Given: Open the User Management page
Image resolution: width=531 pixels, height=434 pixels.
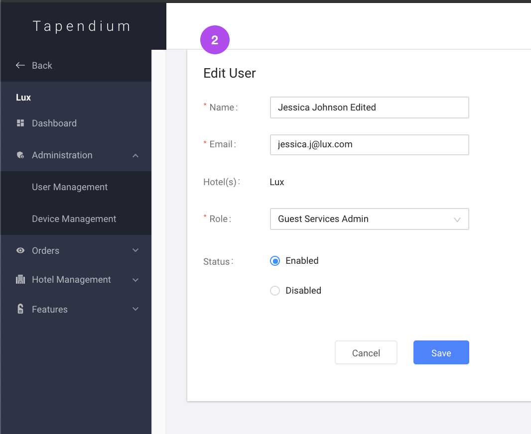Looking at the screenshot, I should click(69, 187).
